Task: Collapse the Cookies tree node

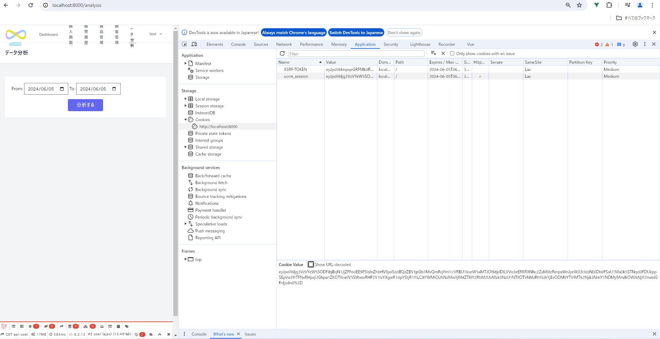Action: (x=185, y=119)
